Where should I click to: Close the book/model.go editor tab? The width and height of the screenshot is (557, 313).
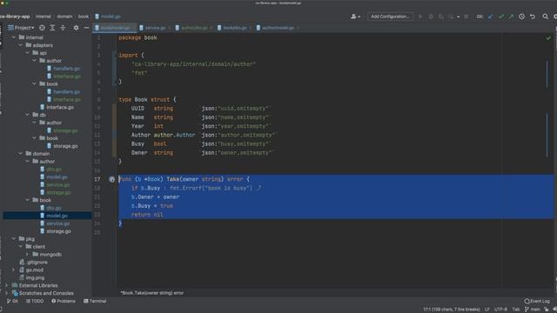(x=134, y=28)
